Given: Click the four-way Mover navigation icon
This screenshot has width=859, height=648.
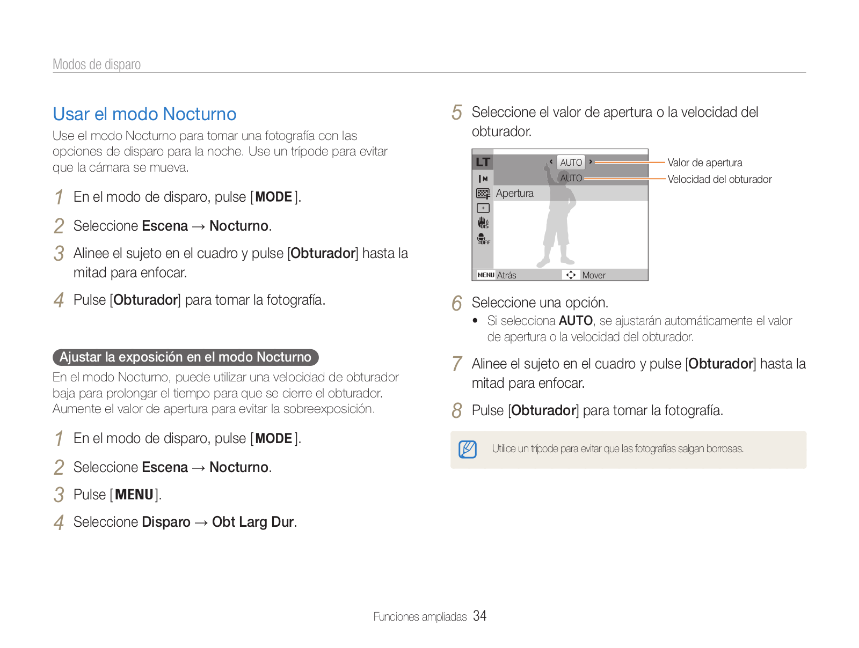Looking at the screenshot, I should coord(570,275).
